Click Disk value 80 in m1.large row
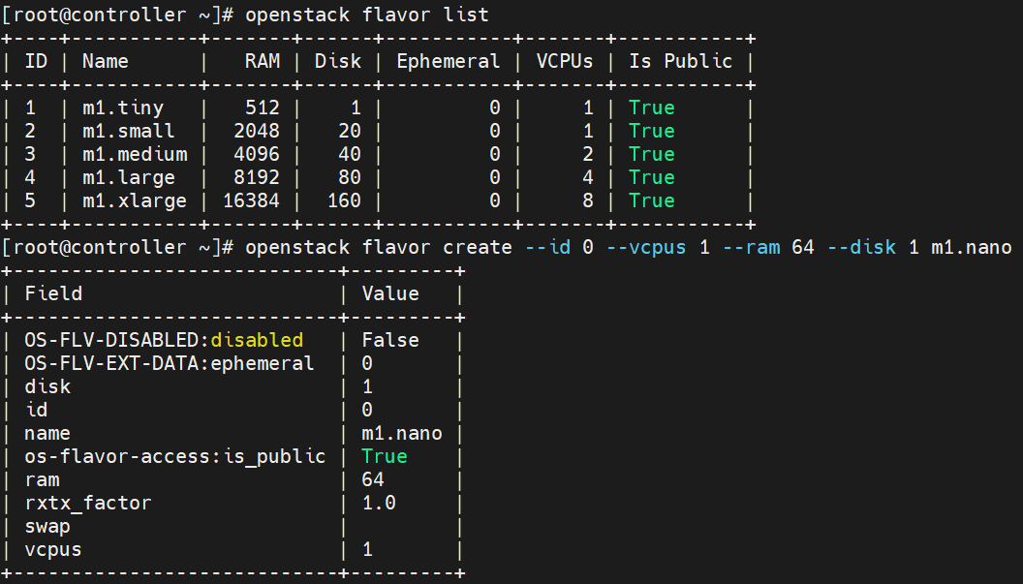 [350, 177]
